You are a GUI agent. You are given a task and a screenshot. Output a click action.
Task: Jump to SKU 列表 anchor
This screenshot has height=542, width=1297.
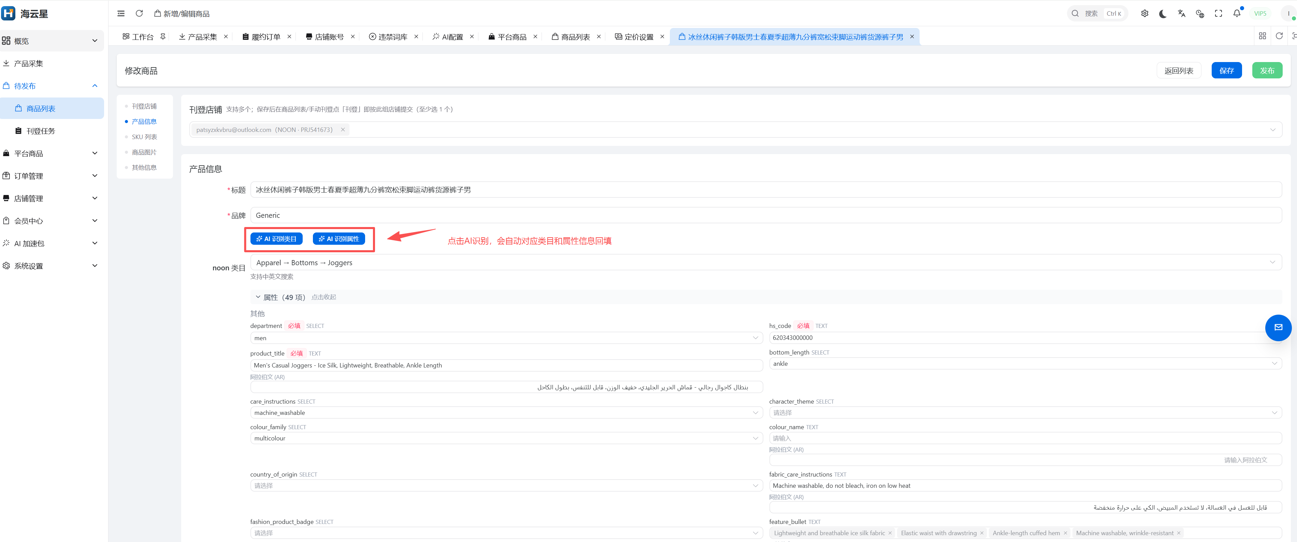(144, 137)
